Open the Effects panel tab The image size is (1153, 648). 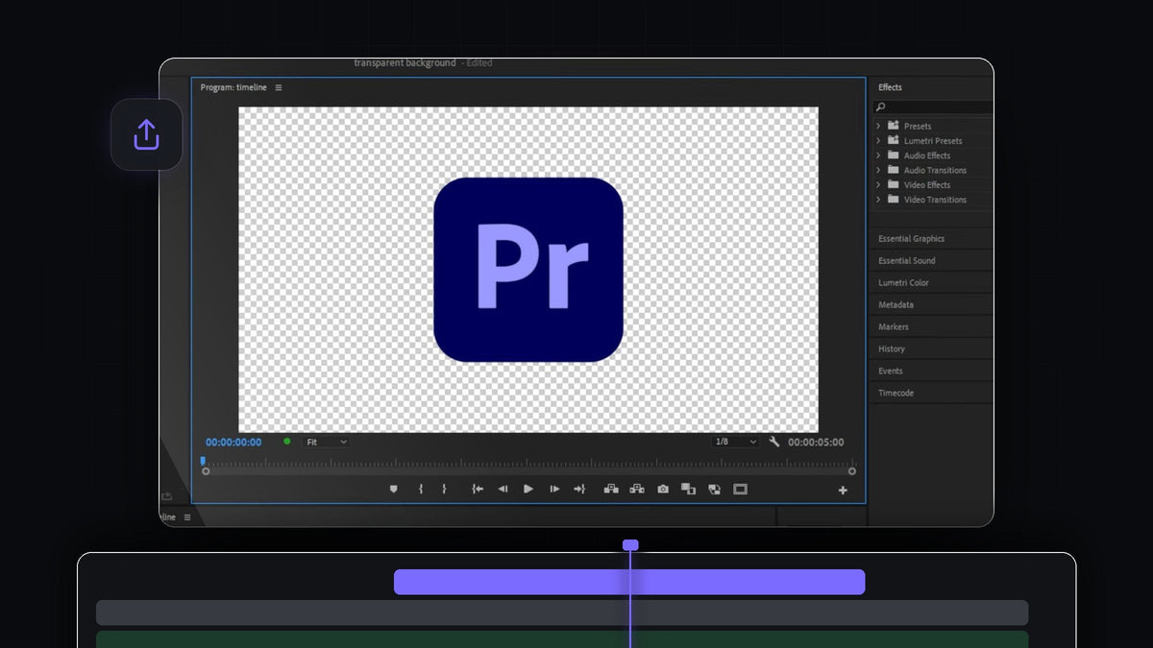click(890, 87)
